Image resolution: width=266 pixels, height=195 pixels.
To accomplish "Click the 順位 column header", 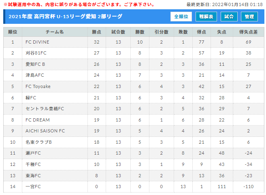I will pos(13,32).
